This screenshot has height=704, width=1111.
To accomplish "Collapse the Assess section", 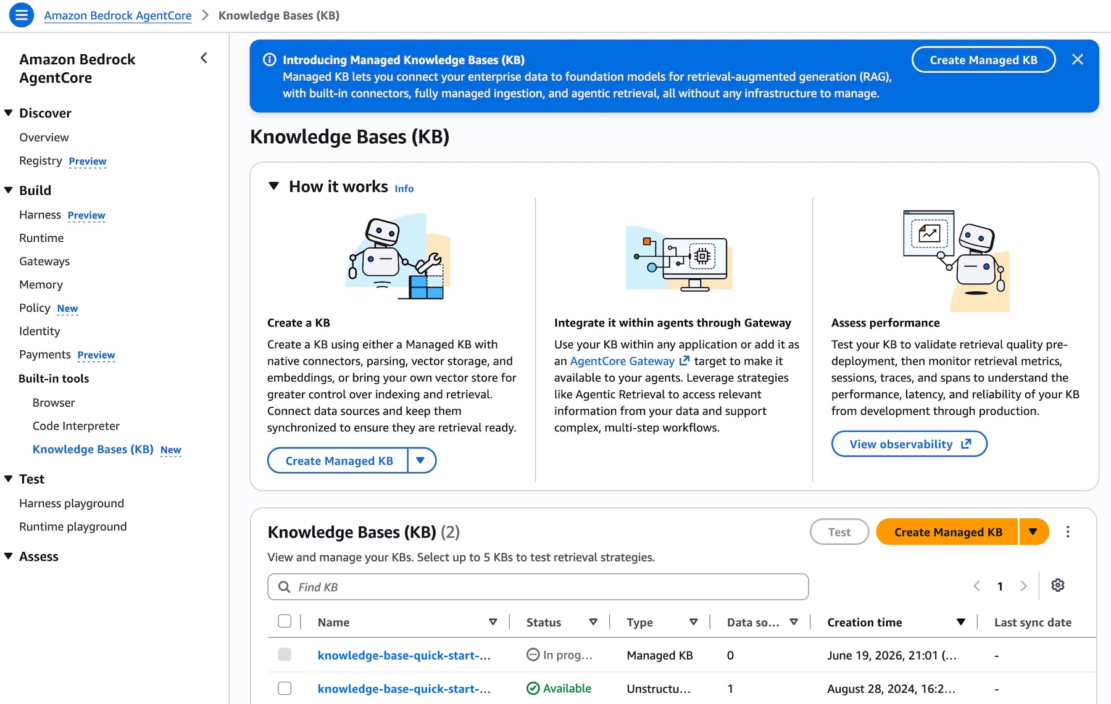I will coord(9,556).
